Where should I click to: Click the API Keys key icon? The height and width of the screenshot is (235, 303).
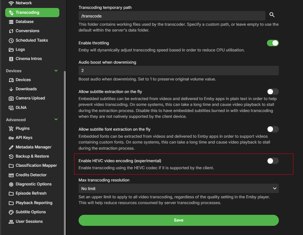pyautogui.click(x=11, y=138)
